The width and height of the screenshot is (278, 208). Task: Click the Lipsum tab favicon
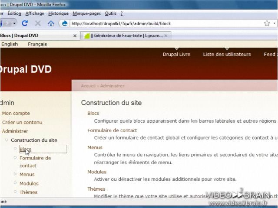(87, 36)
